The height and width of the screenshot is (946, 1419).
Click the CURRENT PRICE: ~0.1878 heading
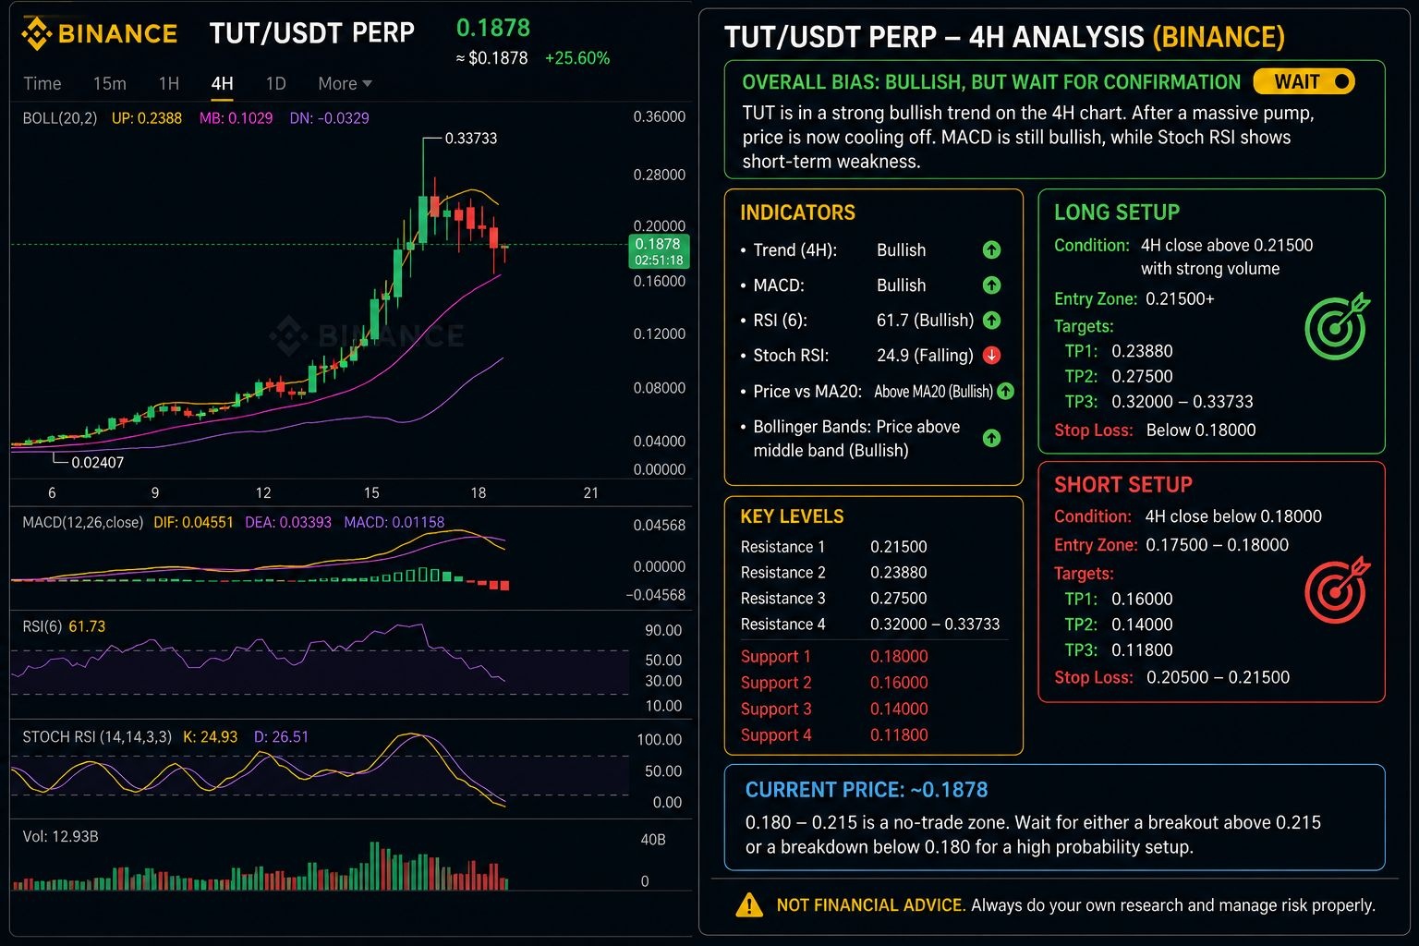(x=867, y=790)
